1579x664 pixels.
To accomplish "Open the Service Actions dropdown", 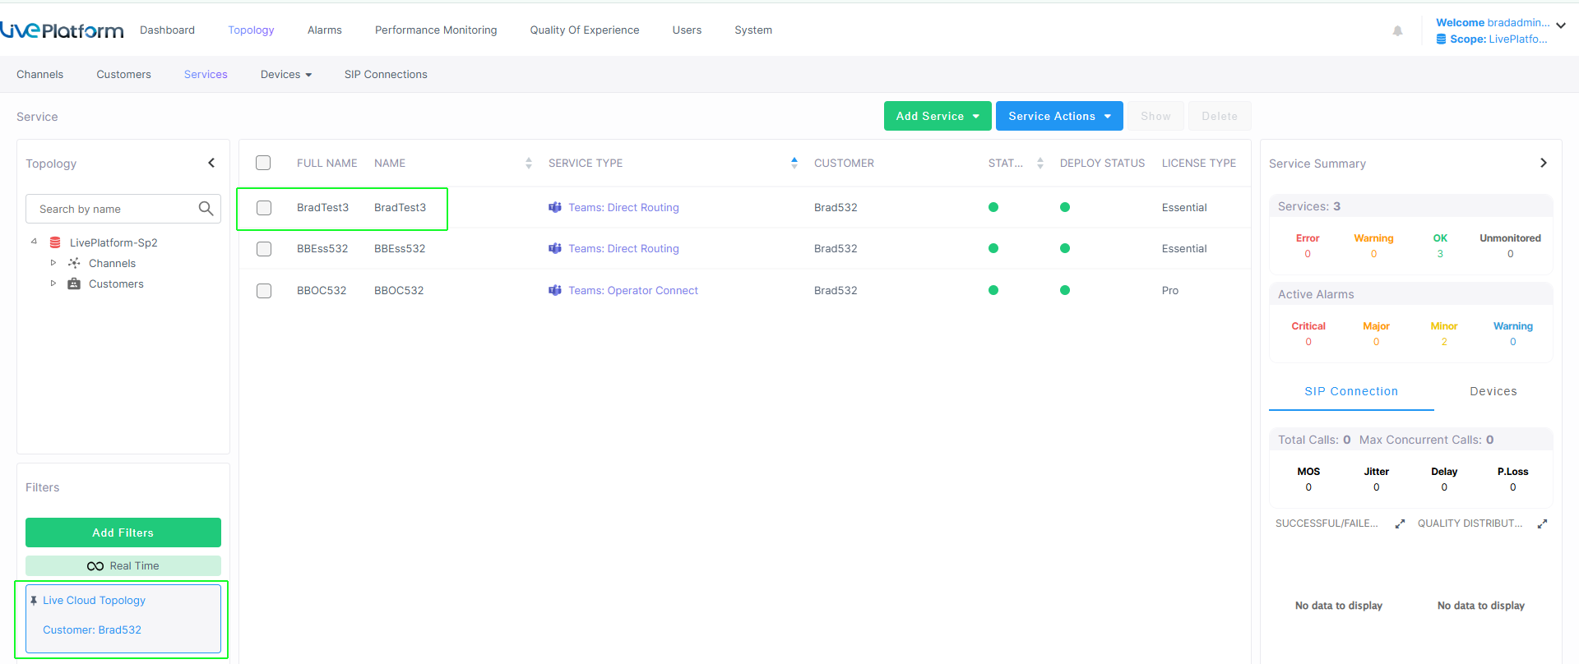I will [x=1058, y=116].
